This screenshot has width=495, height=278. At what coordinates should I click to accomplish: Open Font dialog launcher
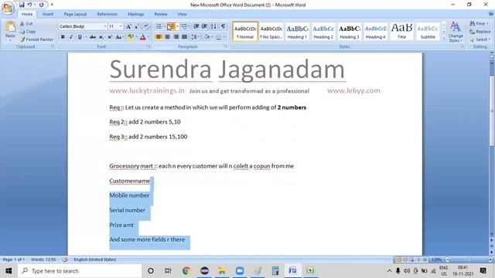pos(148,46)
